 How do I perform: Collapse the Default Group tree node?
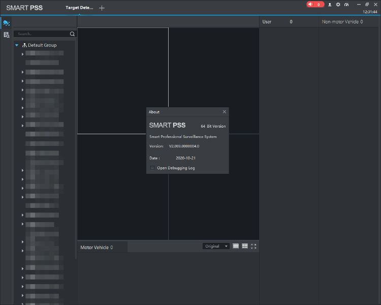click(17, 45)
